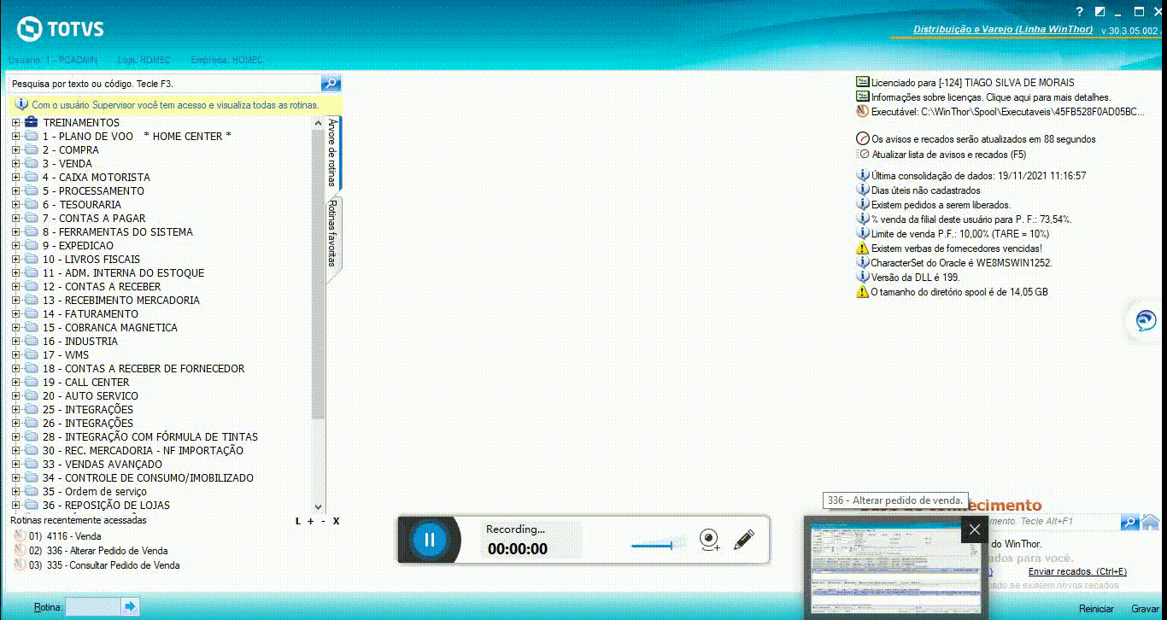Click icon next to 335 - Consultar Pedido de Venda
The width and height of the screenshot is (1167, 620).
click(x=21, y=565)
